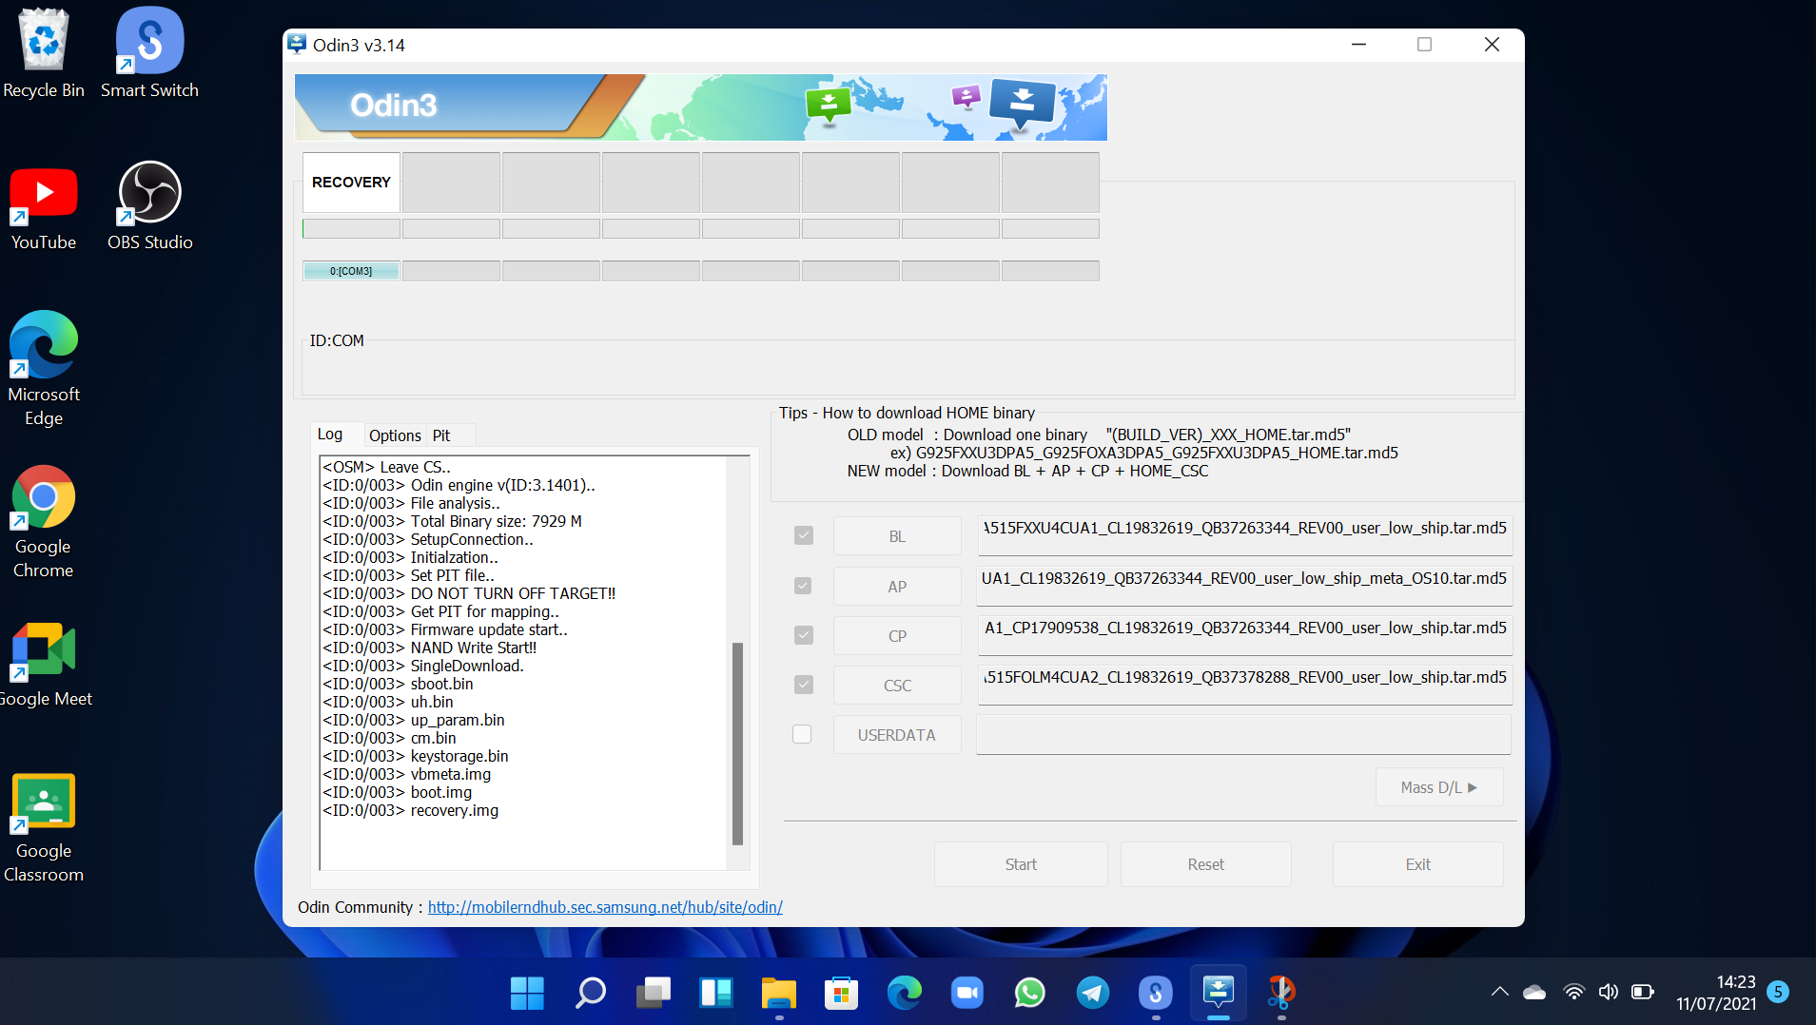The width and height of the screenshot is (1816, 1025).
Task: Open the Pit tab
Action: click(441, 435)
